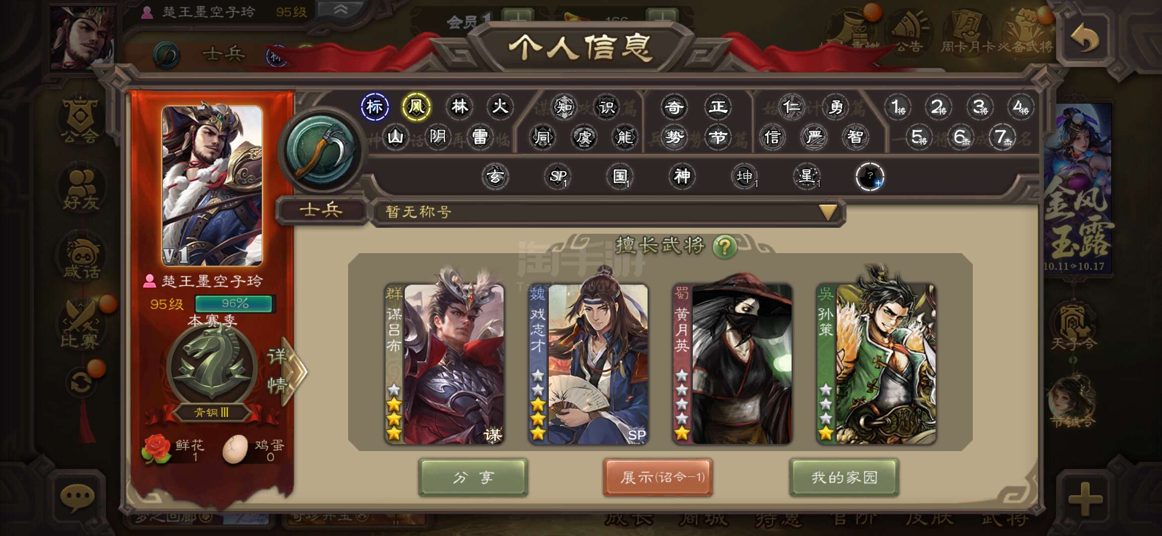Select the 国 category badge

tap(620, 176)
